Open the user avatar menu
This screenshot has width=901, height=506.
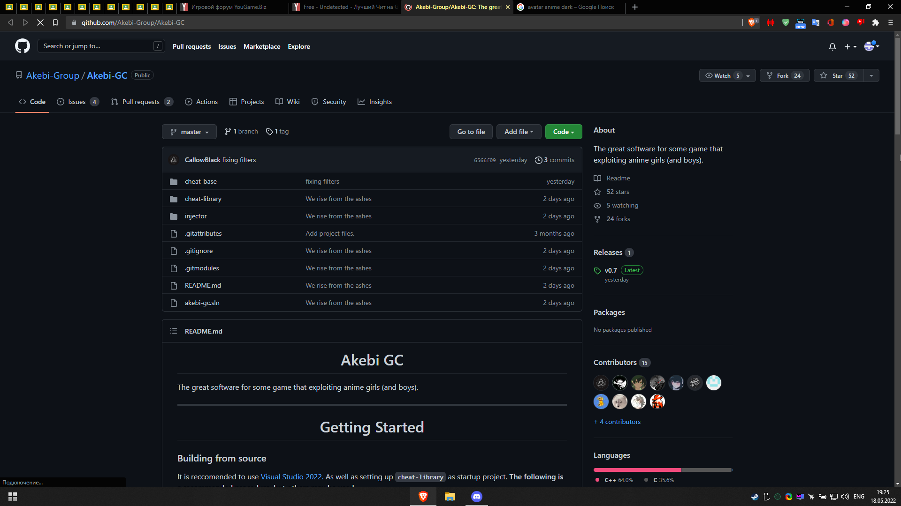click(x=871, y=46)
